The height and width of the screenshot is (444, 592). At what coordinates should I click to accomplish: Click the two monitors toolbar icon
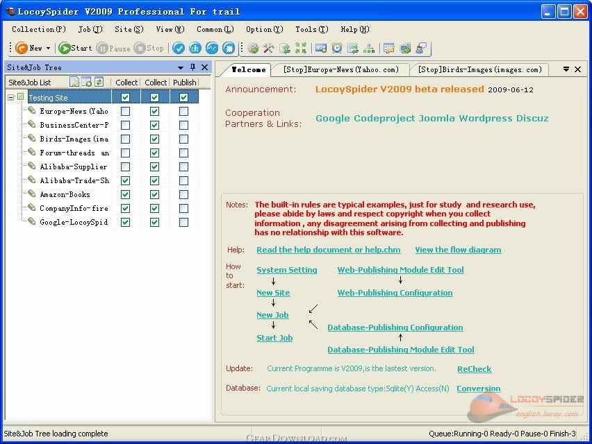[x=405, y=49]
